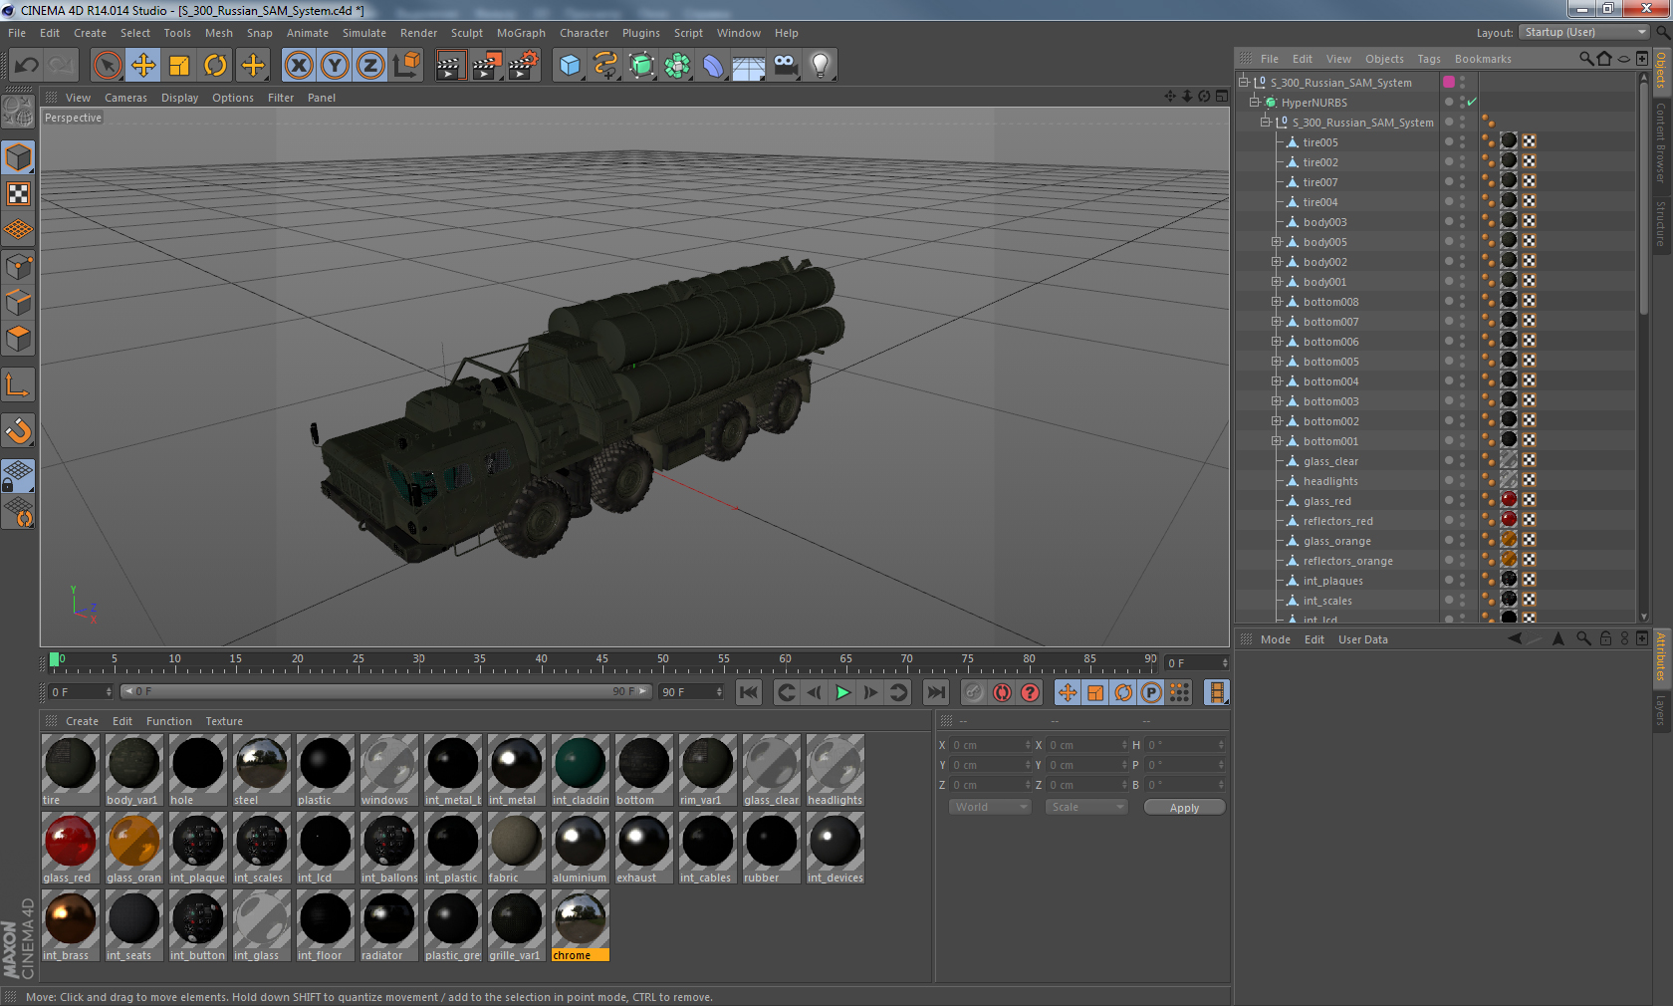Image resolution: width=1673 pixels, height=1006 pixels.
Task: Collapse the HyperNURBS hierarchy
Action: coord(1255,102)
